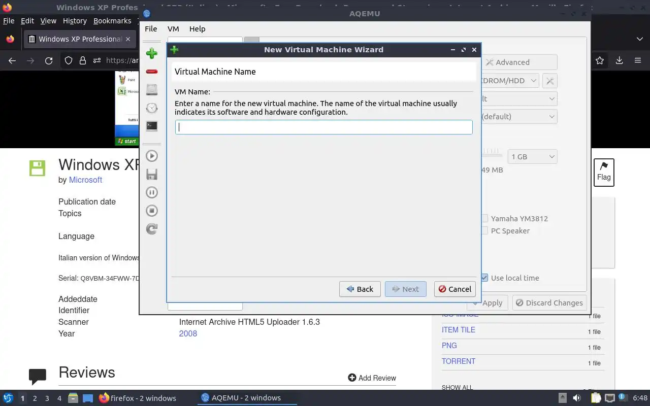This screenshot has height=406, width=650.
Task: Click the Back button in the wizard
Action: [360, 289]
